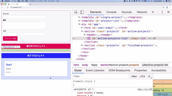Expand the header node
Screen dimensions: 172x96
click(85, 35)
